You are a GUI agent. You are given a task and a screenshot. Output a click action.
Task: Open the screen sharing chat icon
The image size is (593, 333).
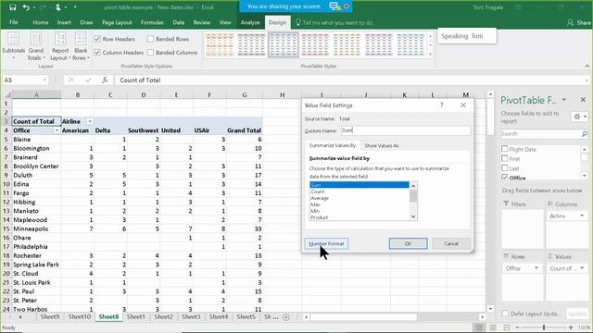pos(334,6)
